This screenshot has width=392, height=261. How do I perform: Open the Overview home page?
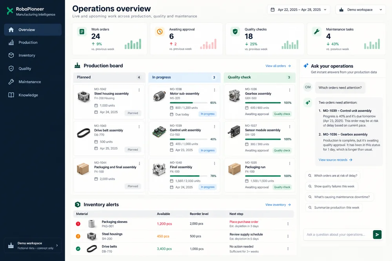[33, 30]
